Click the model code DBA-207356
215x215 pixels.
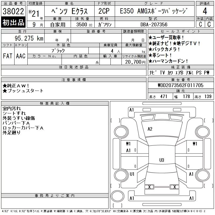coord(154,24)
